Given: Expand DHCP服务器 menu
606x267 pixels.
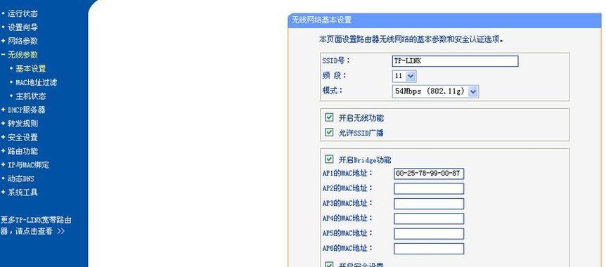Looking at the screenshot, I should point(26,110).
